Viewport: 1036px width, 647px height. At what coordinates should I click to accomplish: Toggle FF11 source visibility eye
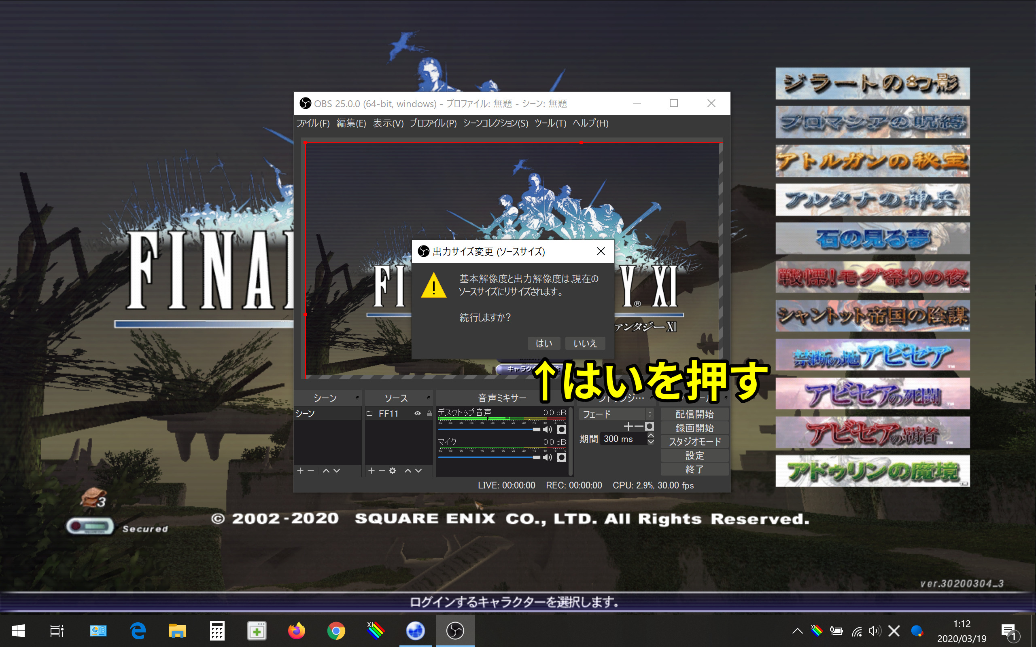(417, 413)
